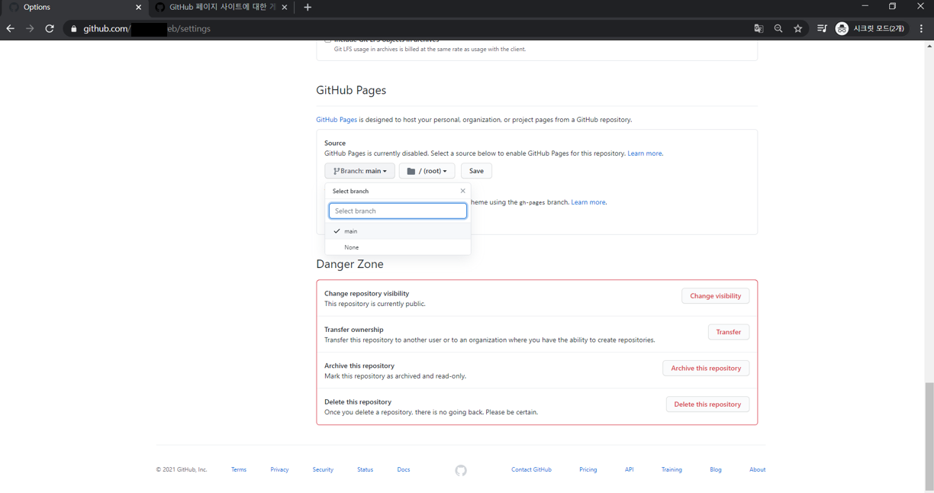Open the Blog footer link
The width and height of the screenshot is (934, 493).
[715, 470]
